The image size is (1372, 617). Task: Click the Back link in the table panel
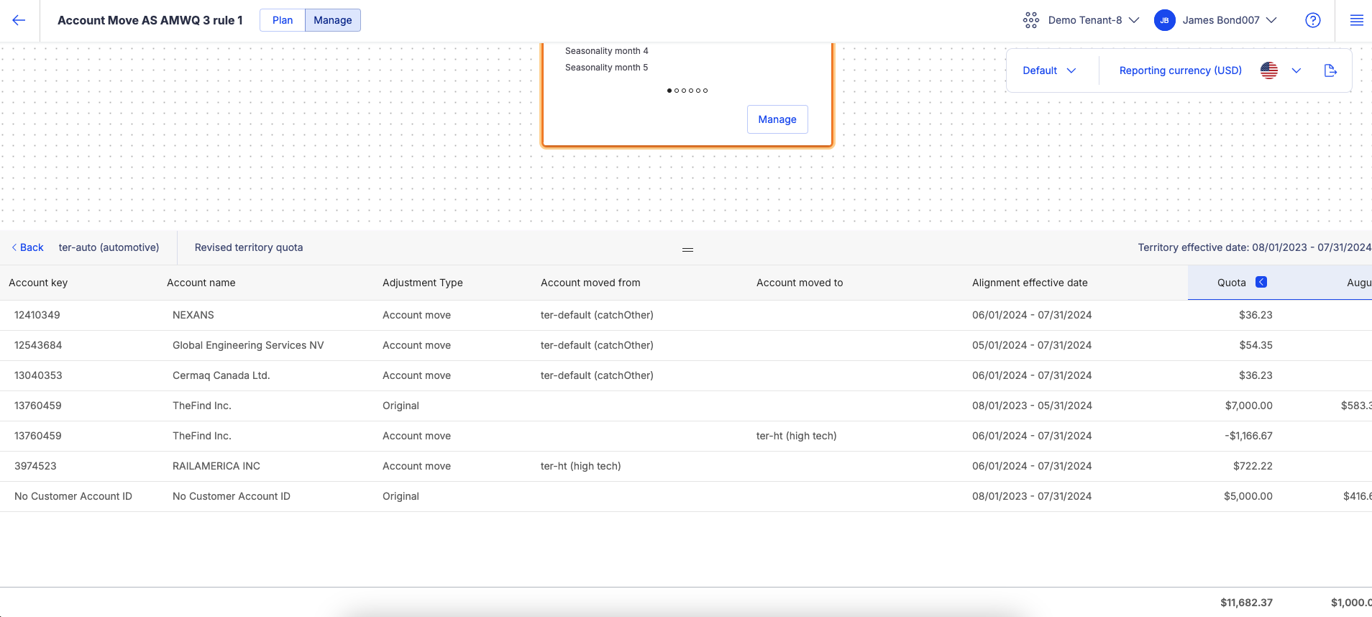[x=27, y=247]
